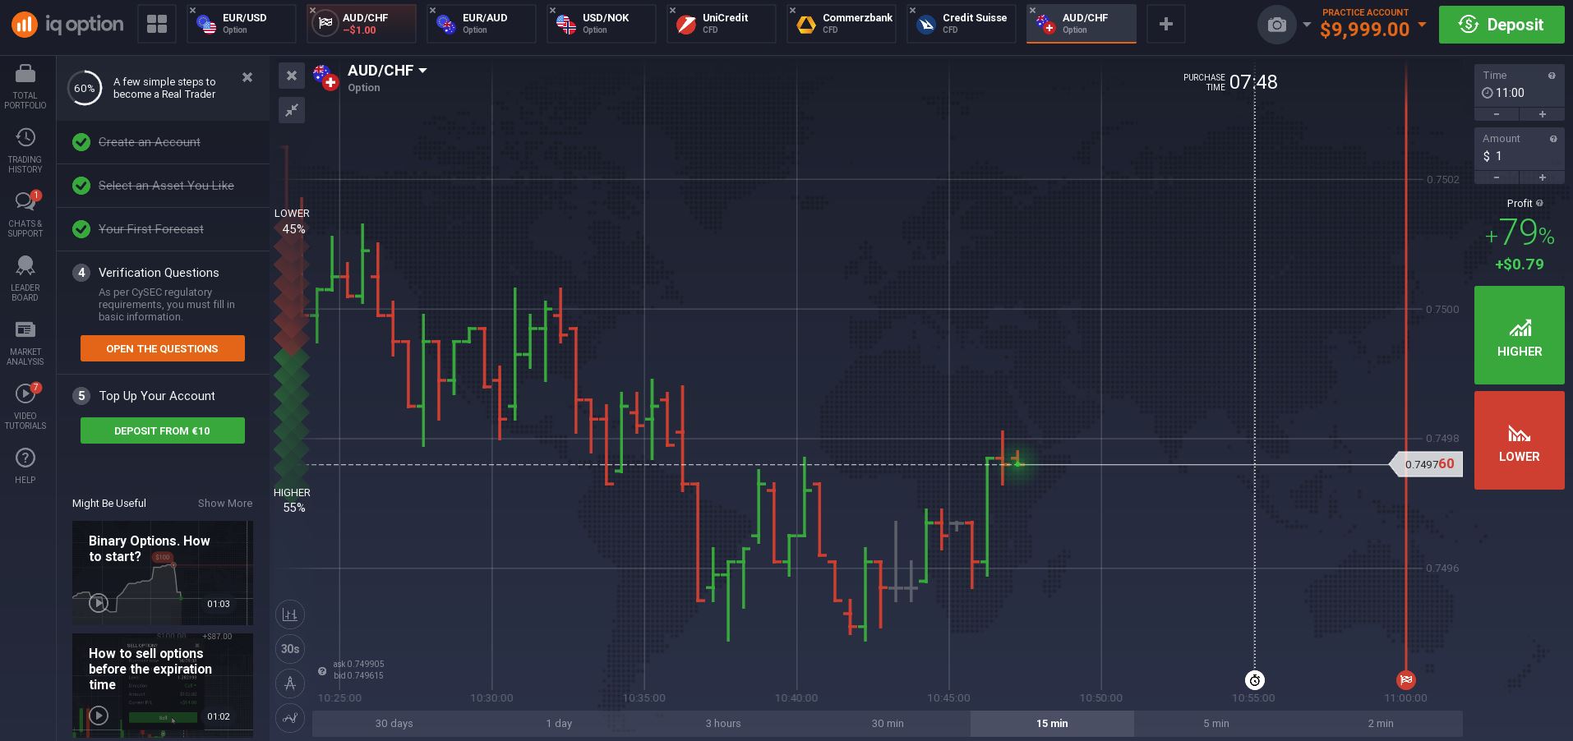This screenshot has width=1573, height=741.
Task: Select the 5 min timeframe
Action: 1216,724
